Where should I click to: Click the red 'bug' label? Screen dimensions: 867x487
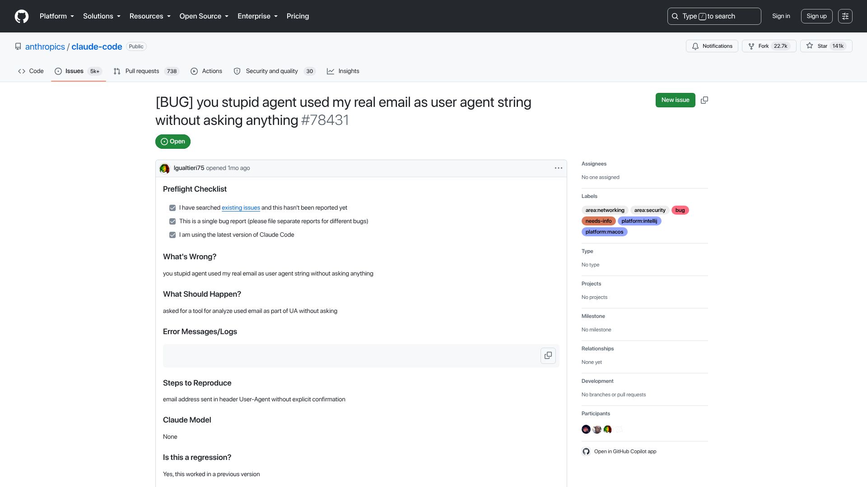click(x=680, y=210)
